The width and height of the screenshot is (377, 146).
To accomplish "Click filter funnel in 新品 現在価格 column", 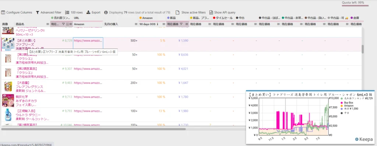I will tap(181, 24).
